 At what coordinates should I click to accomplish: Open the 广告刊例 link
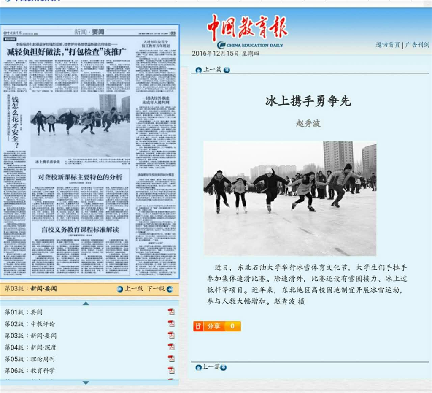coord(417,45)
